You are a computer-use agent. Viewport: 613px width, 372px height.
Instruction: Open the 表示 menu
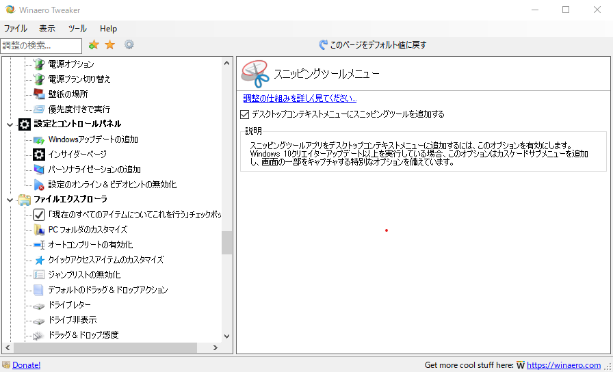pyautogui.click(x=47, y=29)
